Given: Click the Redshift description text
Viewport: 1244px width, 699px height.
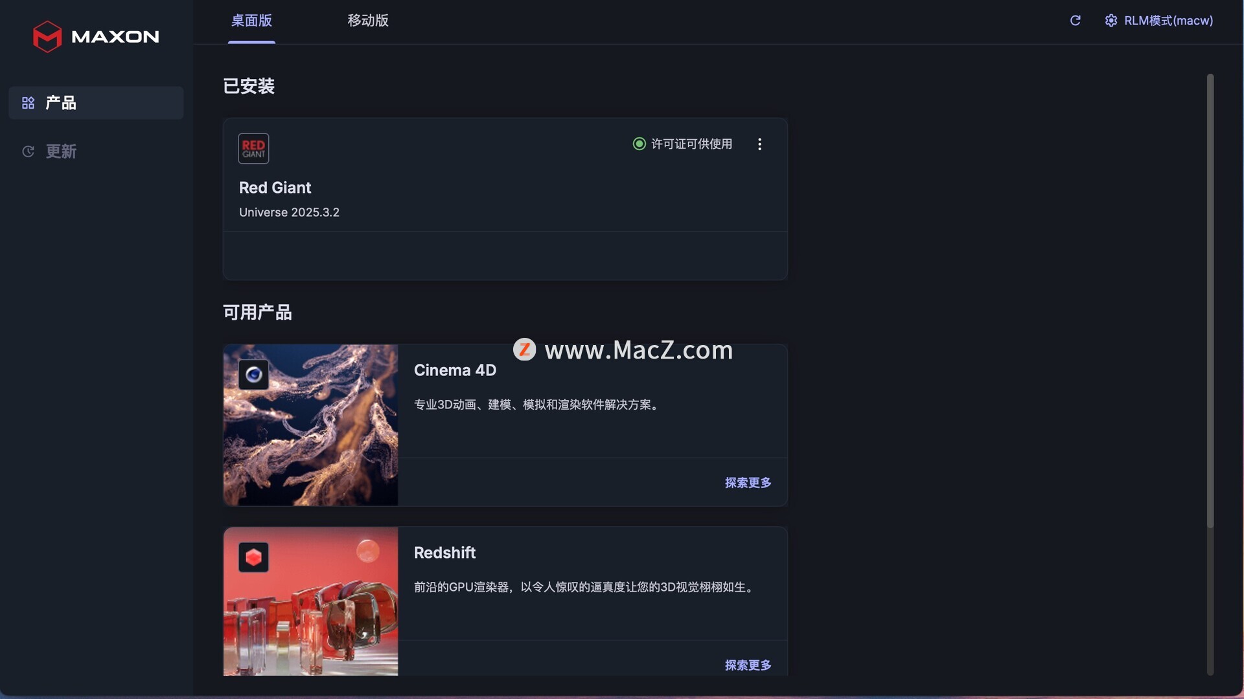Looking at the screenshot, I should click(x=585, y=587).
